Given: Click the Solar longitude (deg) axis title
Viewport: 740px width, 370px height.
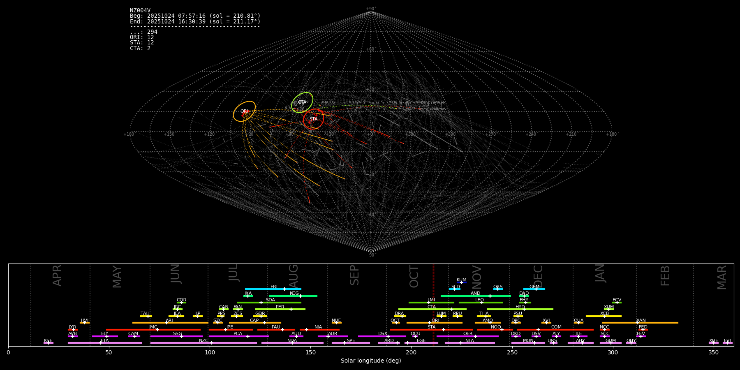Looking at the screenshot, I should [371, 361].
